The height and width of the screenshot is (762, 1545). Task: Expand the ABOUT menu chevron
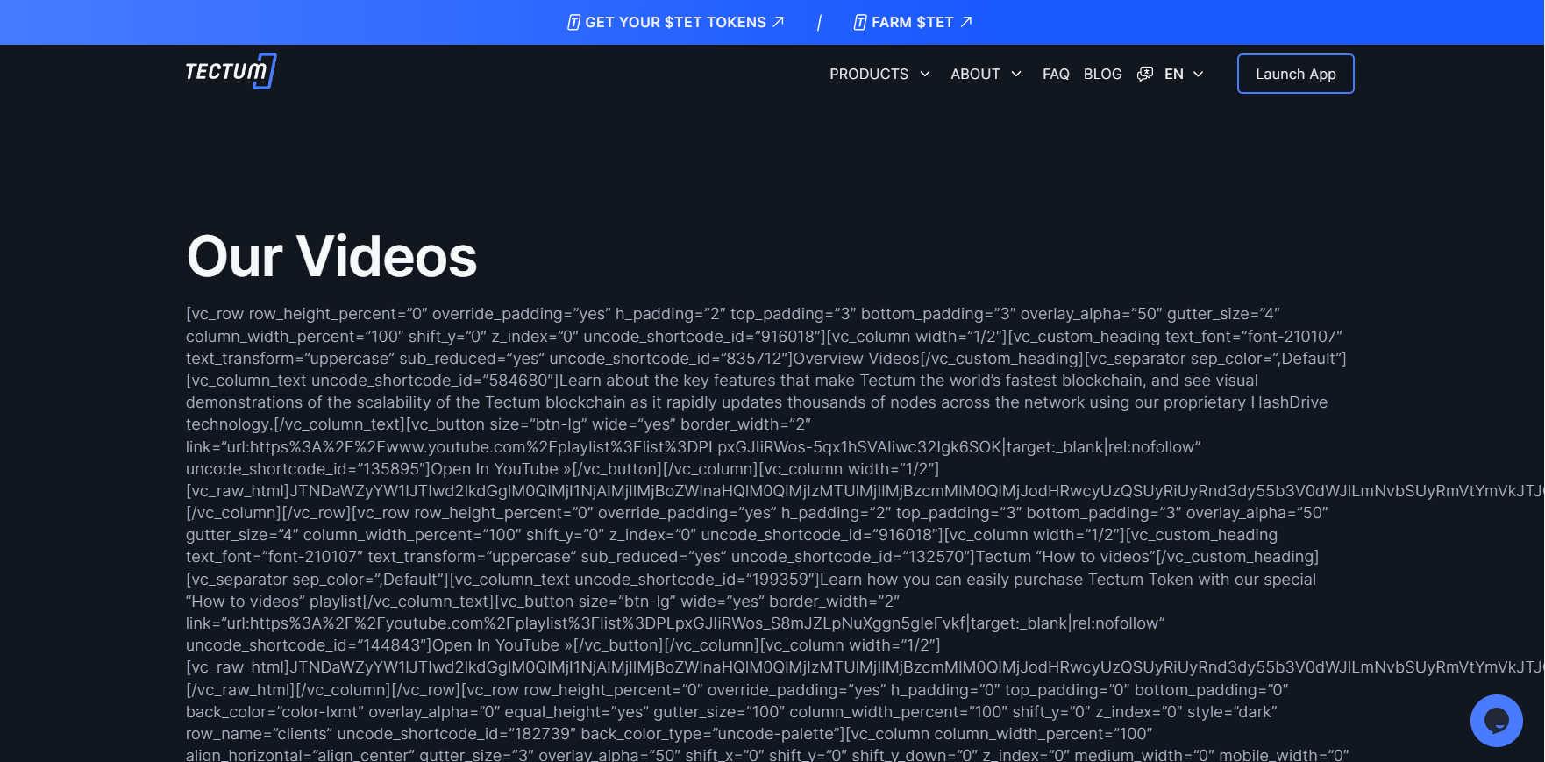(x=1016, y=75)
